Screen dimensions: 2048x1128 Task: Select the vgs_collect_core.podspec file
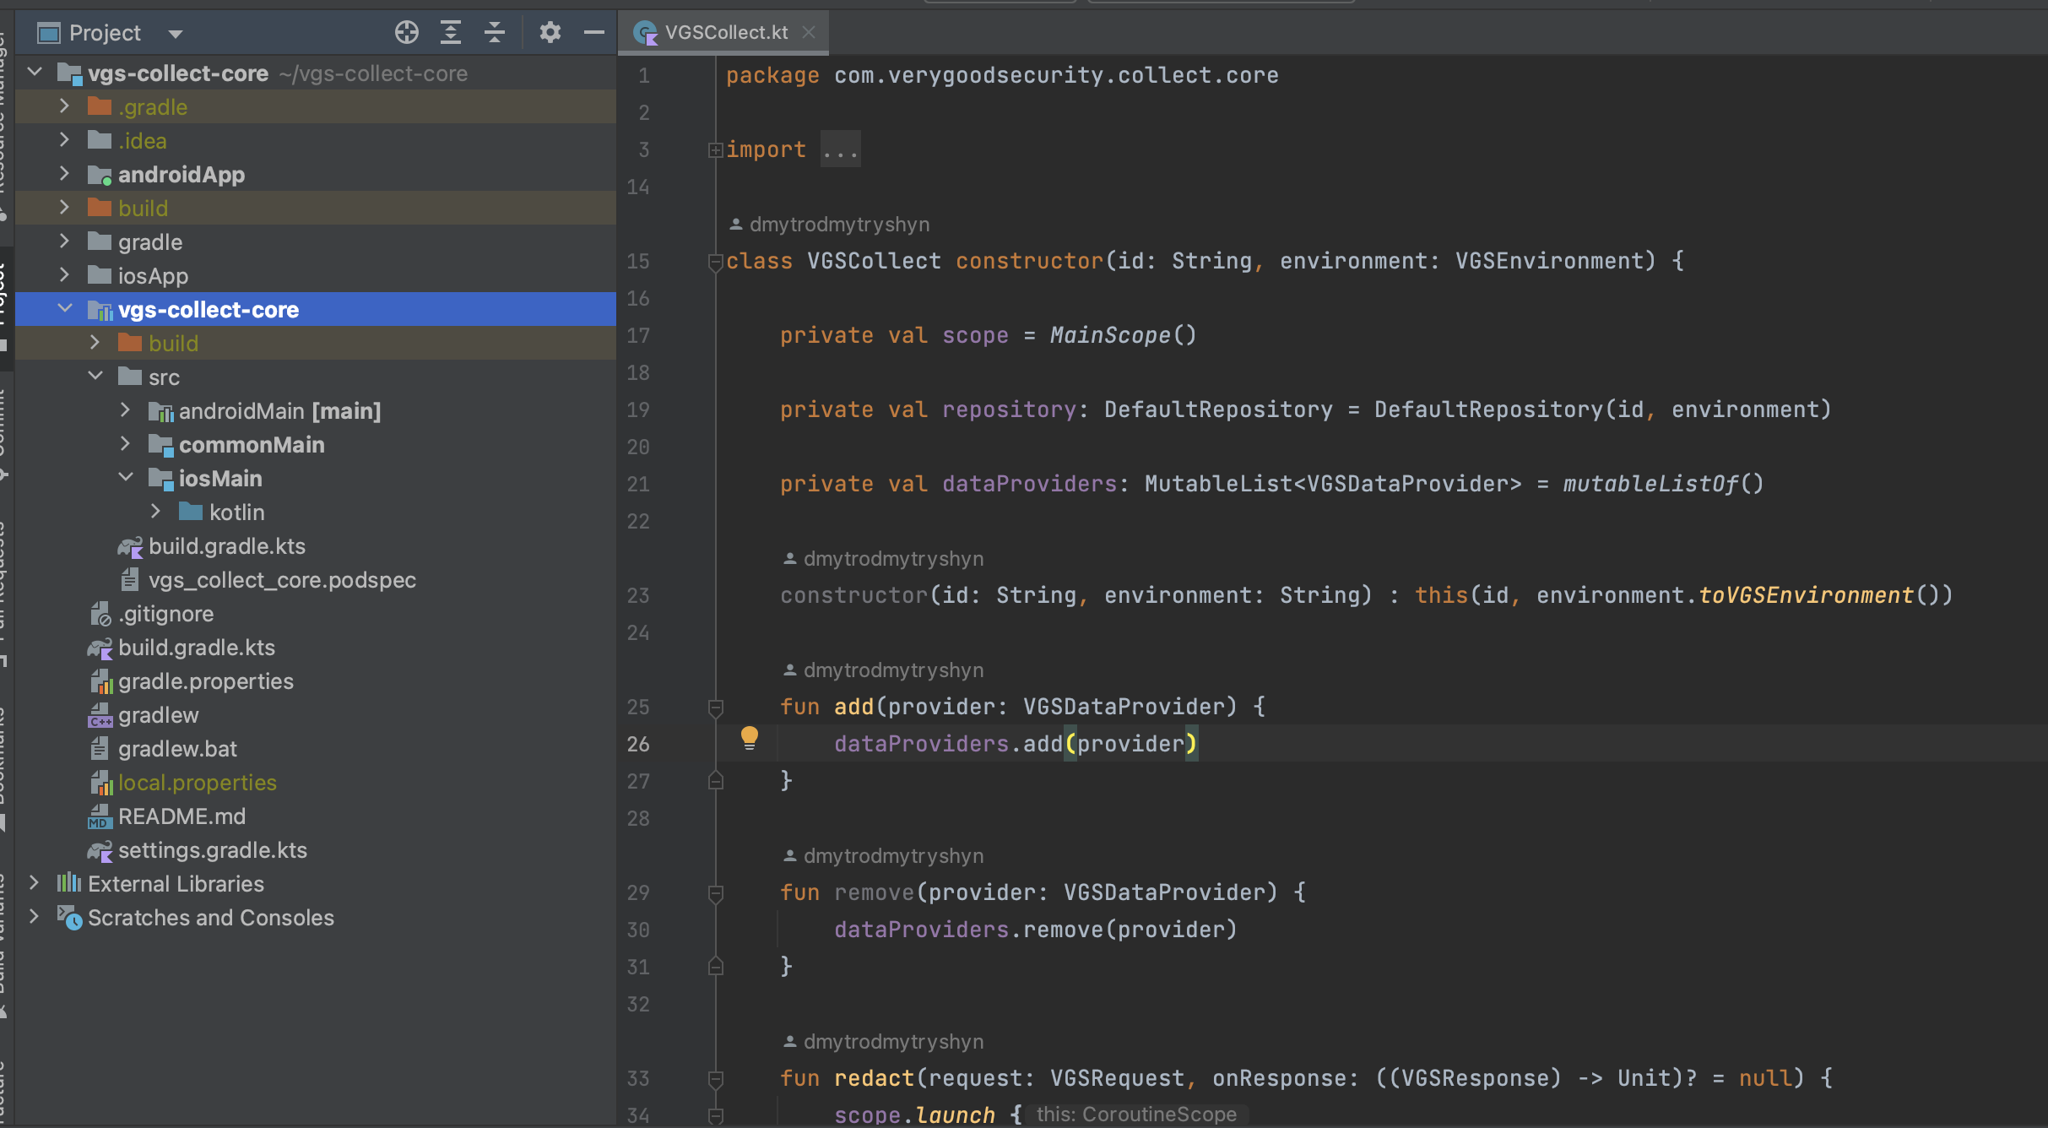pos(281,580)
